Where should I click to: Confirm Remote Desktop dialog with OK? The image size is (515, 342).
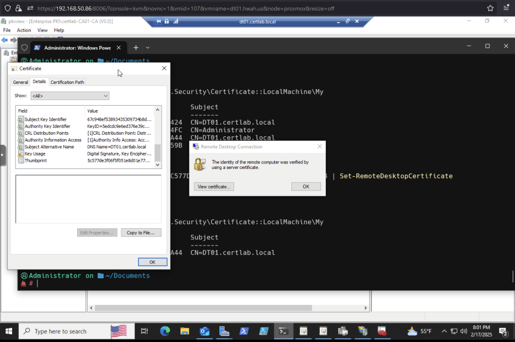click(x=306, y=187)
